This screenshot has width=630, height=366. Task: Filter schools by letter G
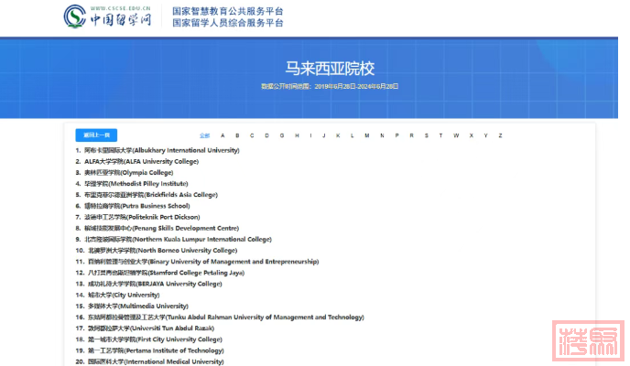(282, 135)
